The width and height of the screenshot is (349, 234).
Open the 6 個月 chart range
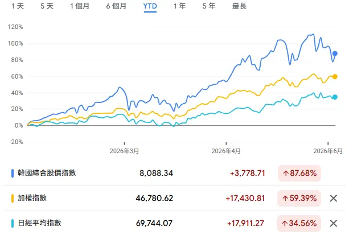point(116,6)
